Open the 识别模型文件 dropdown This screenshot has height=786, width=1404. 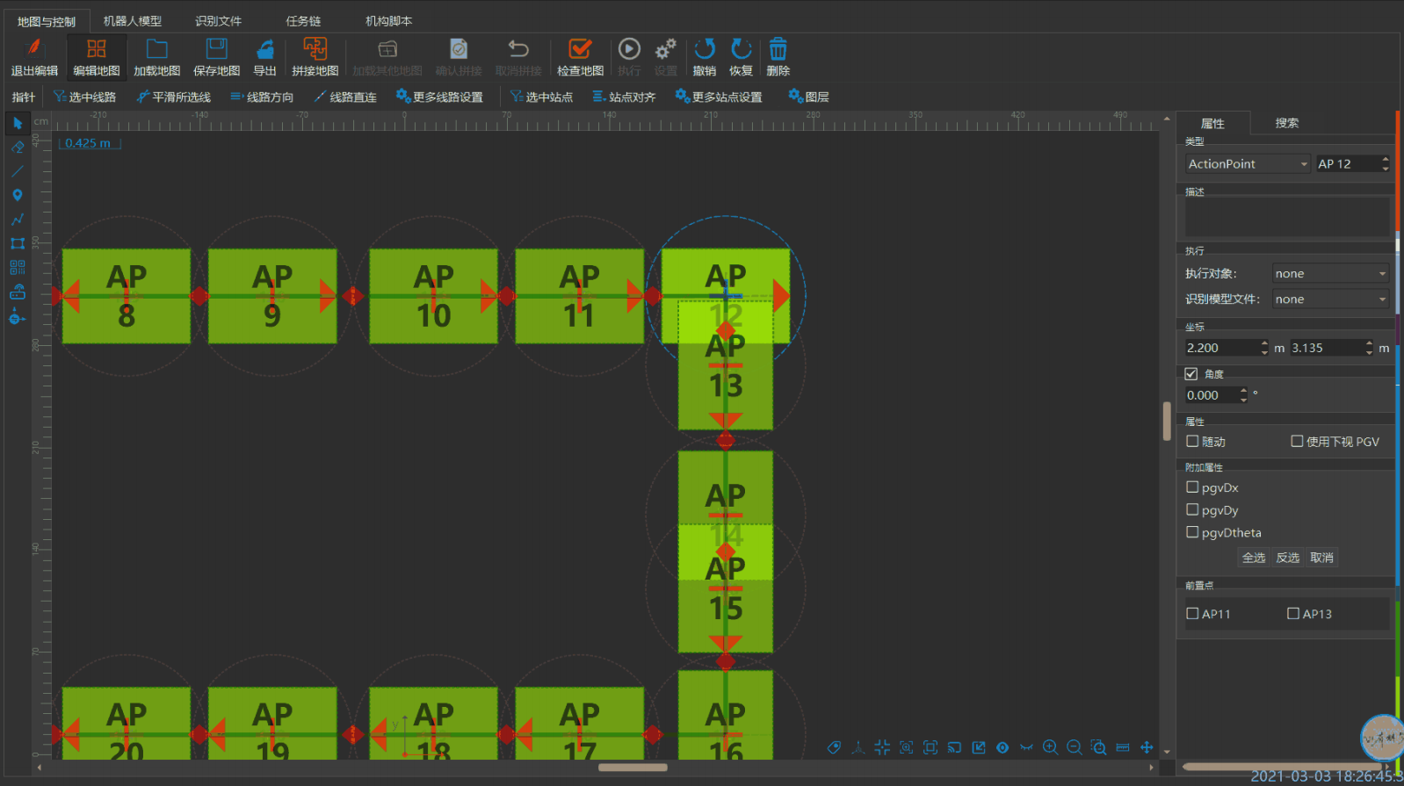(1331, 299)
